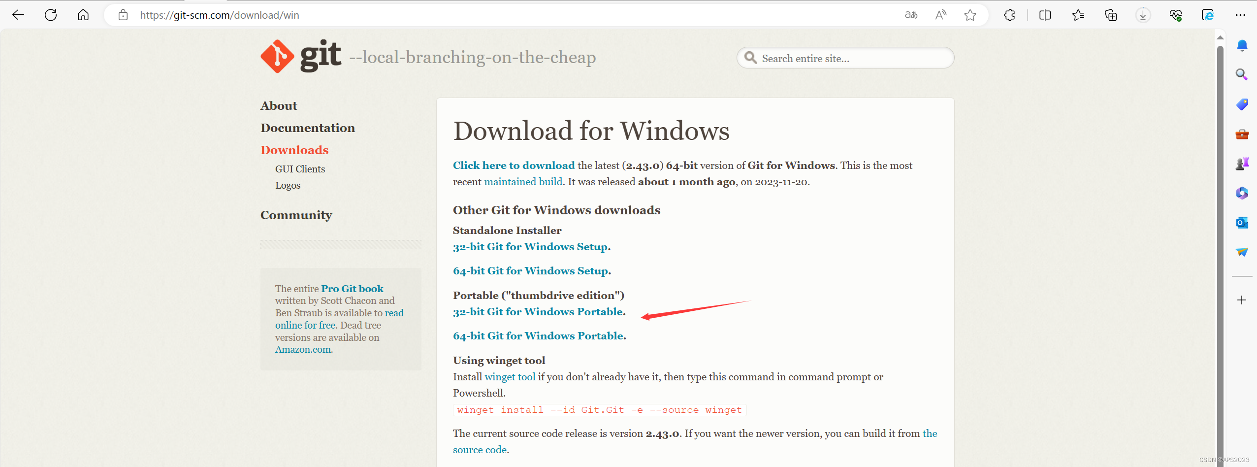Show the Downloads arrow icon
The width and height of the screenshot is (1257, 467).
[1143, 15]
